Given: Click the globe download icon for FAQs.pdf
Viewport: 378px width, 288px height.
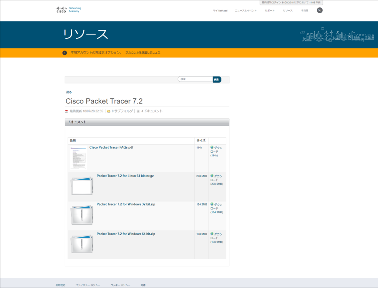Looking at the screenshot, I should (212, 147).
